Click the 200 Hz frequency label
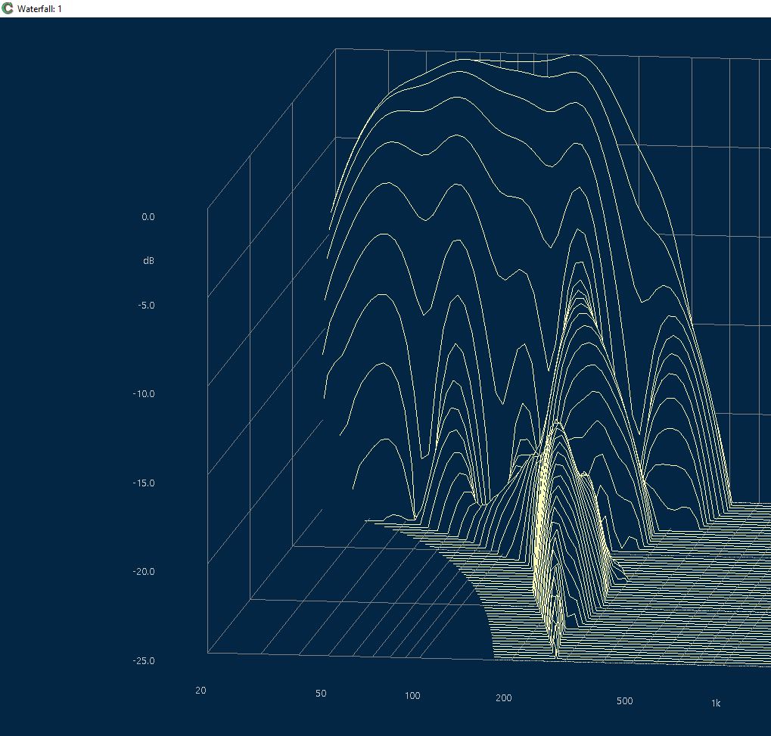 tap(504, 697)
